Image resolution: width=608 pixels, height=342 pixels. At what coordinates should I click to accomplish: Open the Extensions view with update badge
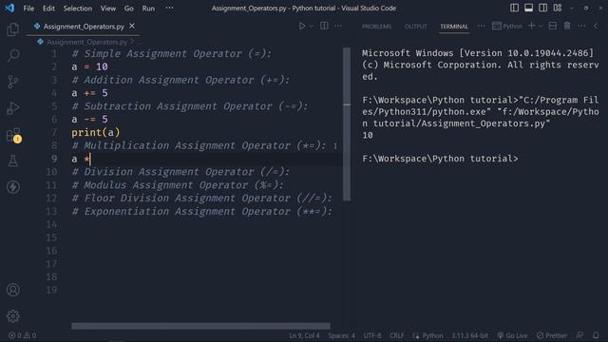[x=13, y=135]
